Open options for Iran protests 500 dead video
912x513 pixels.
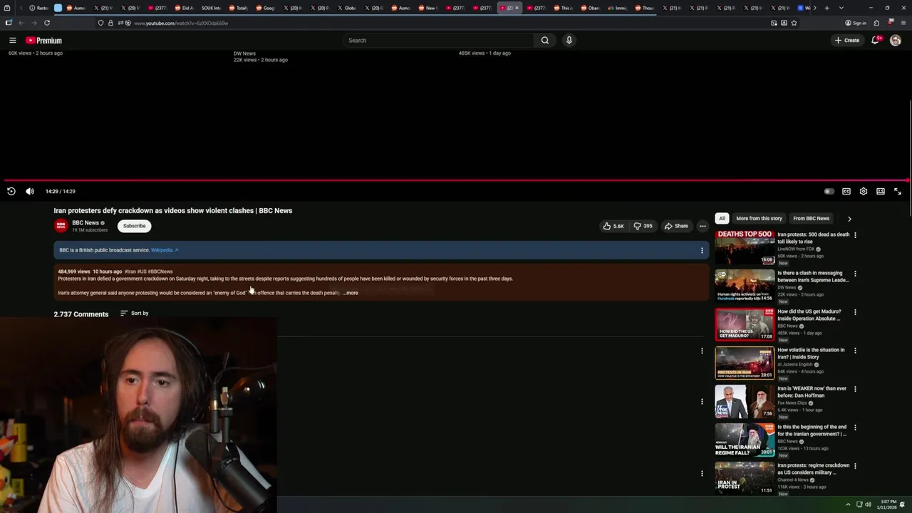tap(855, 235)
